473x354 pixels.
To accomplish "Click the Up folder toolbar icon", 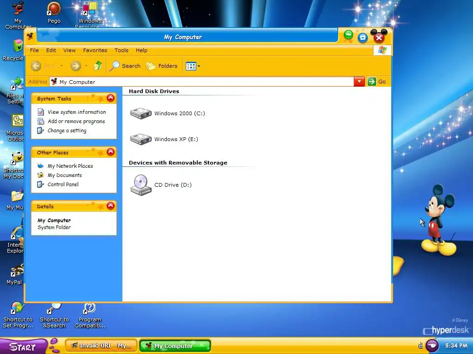I will [x=98, y=65].
